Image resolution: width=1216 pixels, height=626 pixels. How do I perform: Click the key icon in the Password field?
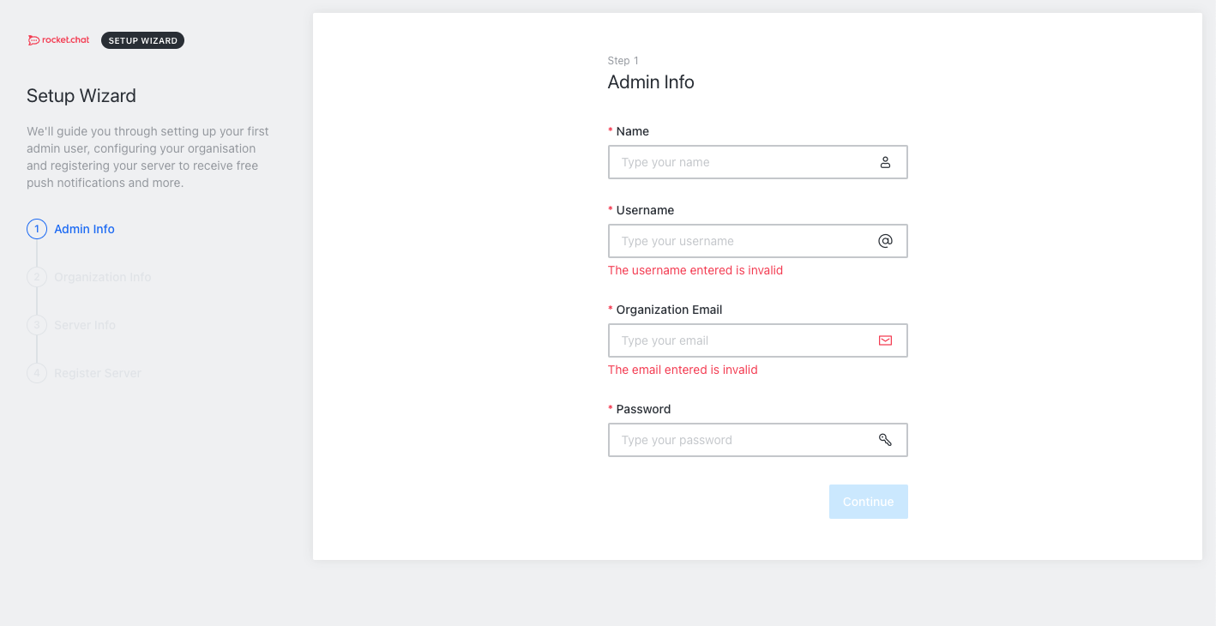(x=885, y=439)
